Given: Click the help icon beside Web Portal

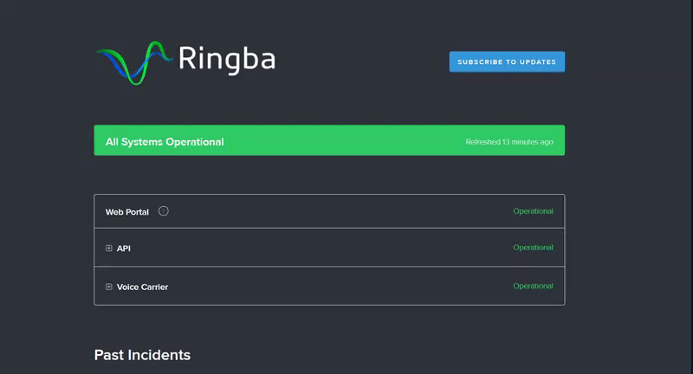Looking at the screenshot, I should [164, 210].
